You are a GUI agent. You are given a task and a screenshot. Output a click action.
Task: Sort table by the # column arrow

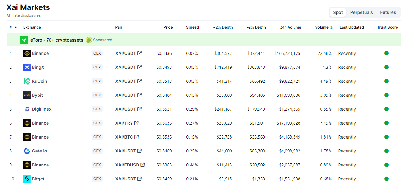(16, 27)
